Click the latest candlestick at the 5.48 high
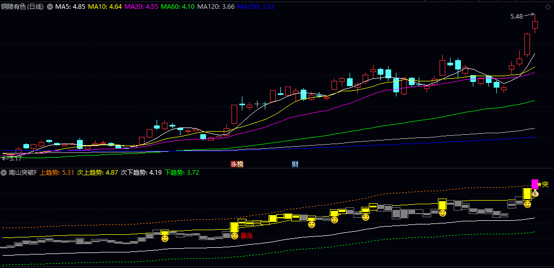The height and width of the screenshot is (268, 554). [x=535, y=25]
